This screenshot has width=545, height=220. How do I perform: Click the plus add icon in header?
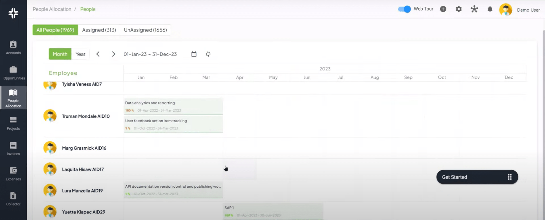pos(443,9)
